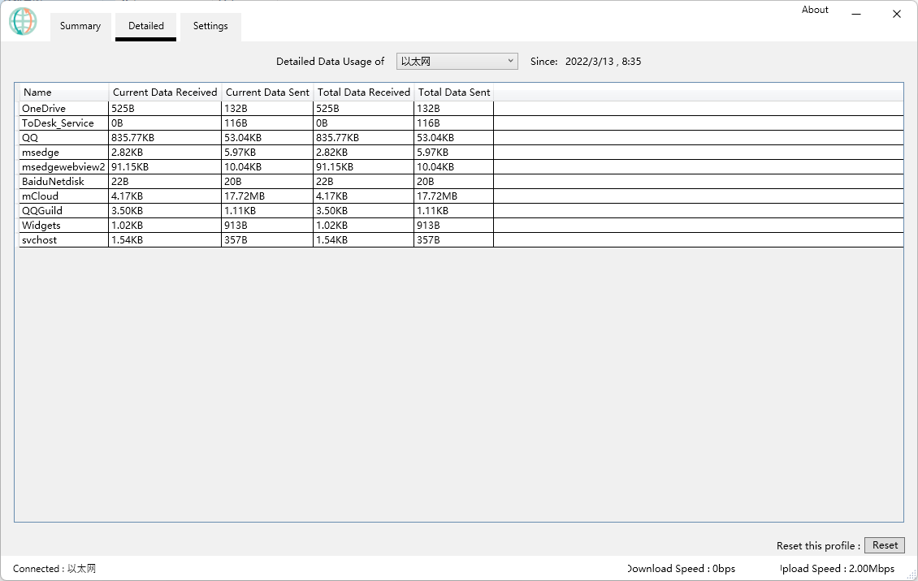Click the Connected: 以太网 status text
The height and width of the screenshot is (581, 918).
pos(54,569)
